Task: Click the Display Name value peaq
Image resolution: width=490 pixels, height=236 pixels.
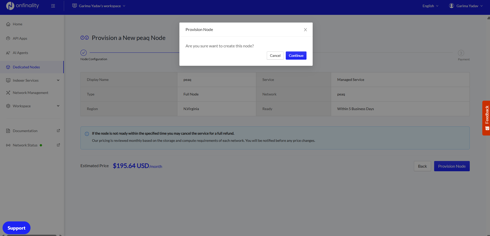Action: tap(187, 80)
